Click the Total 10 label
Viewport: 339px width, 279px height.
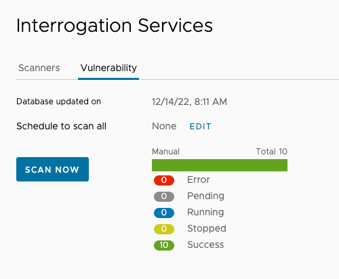pyautogui.click(x=272, y=152)
